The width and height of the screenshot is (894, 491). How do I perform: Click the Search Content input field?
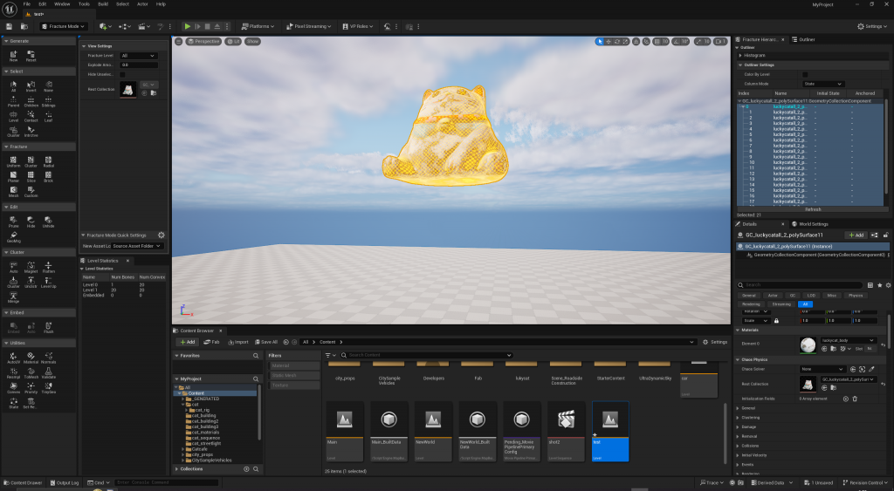(426, 355)
